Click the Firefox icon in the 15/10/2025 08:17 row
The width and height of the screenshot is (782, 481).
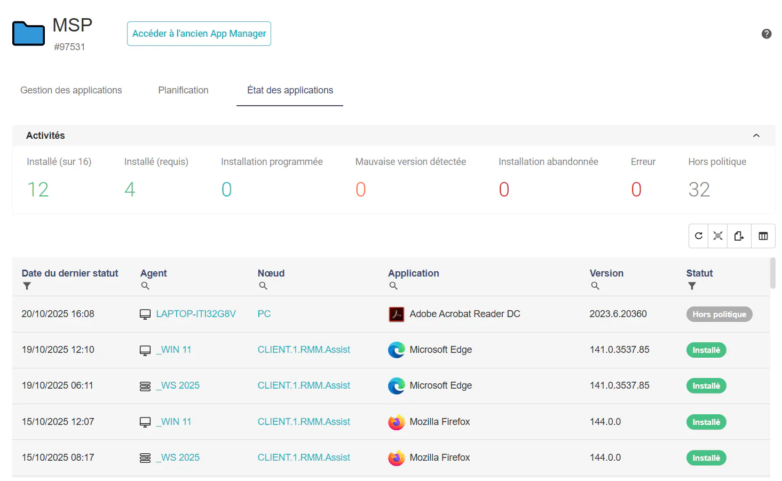tap(396, 458)
